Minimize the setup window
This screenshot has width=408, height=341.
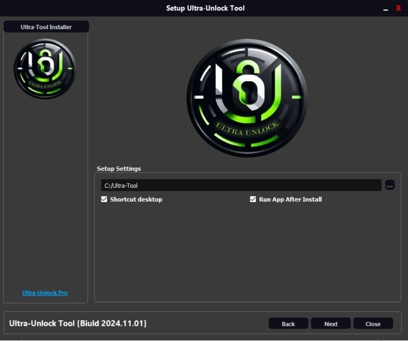tap(385, 8)
